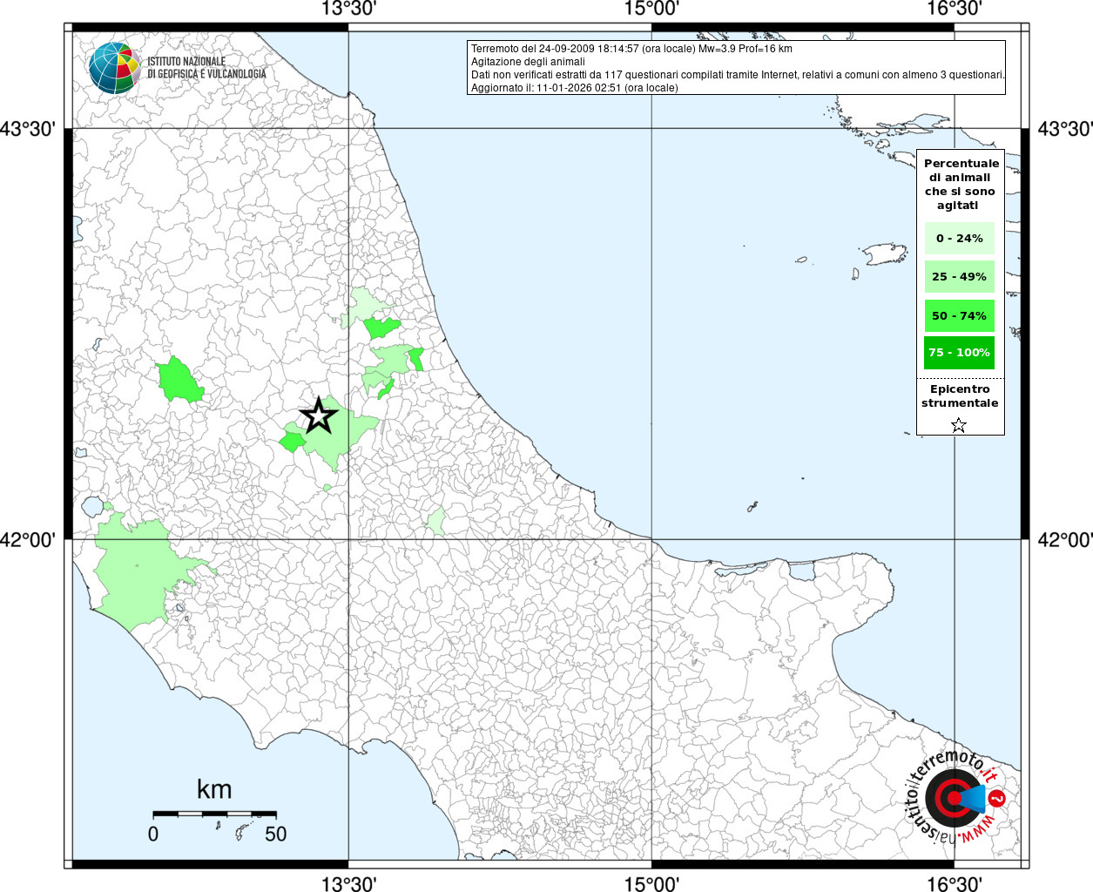Click the epicenter star on the map
This screenshot has width=1093, height=892.
[x=319, y=416]
